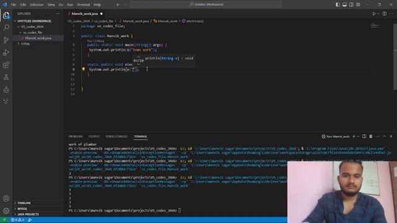The height and width of the screenshot is (223, 397).
Task: Select Manvik_work.java editor tab
Action: click(x=84, y=14)
